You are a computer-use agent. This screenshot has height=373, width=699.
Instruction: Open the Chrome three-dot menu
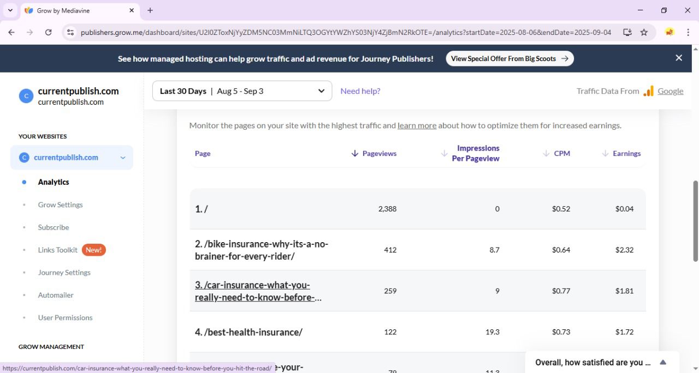(688, 32)
